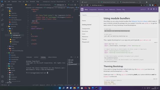The height and width of the screenshot is (90, 160).
Task: Open BootstrapVue GitHub icon link
Action: (x=148, y=9)
